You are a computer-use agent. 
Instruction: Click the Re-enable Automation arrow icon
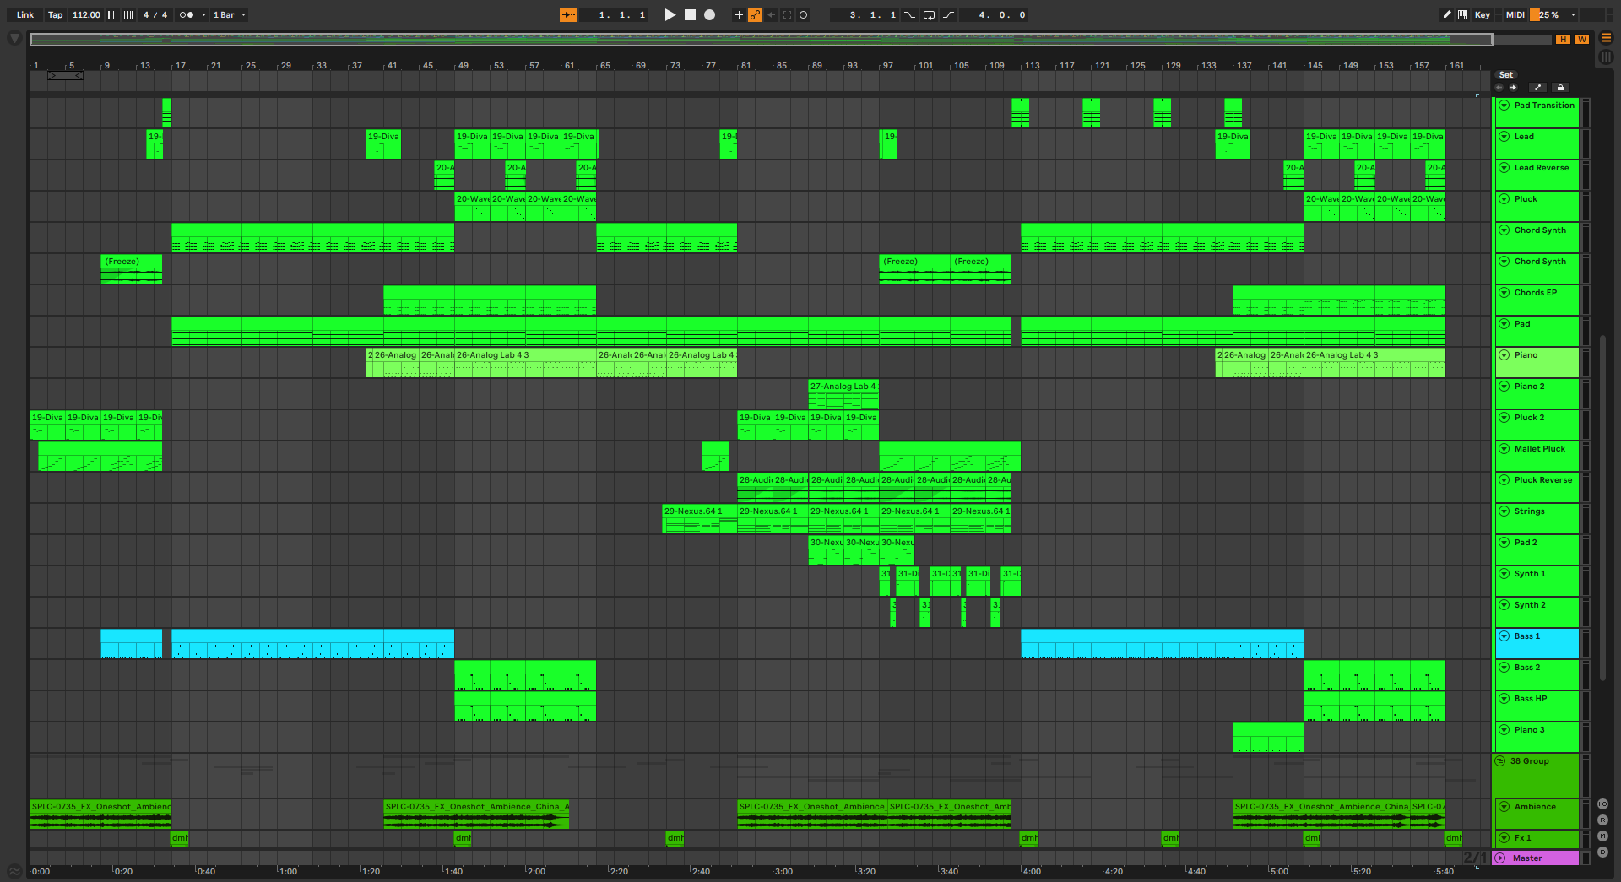click(771, 14)
